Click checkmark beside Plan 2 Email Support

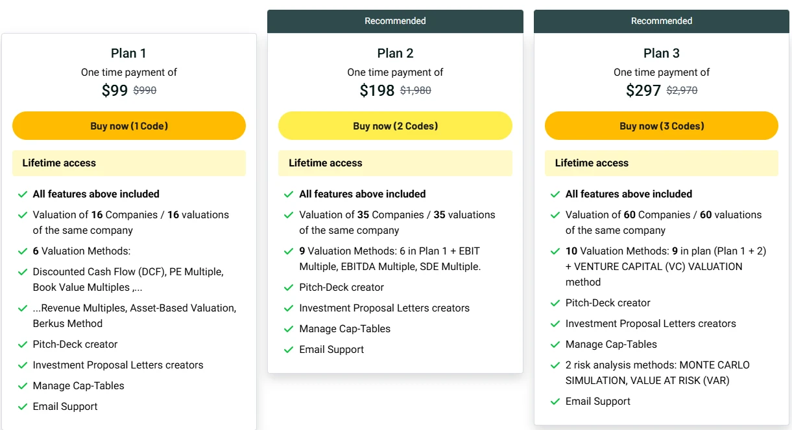[289, 350]
